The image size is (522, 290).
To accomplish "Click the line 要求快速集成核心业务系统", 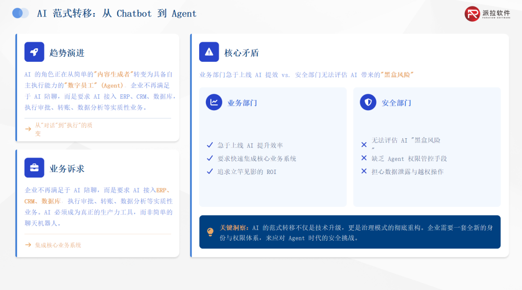I will click(257, 159).
